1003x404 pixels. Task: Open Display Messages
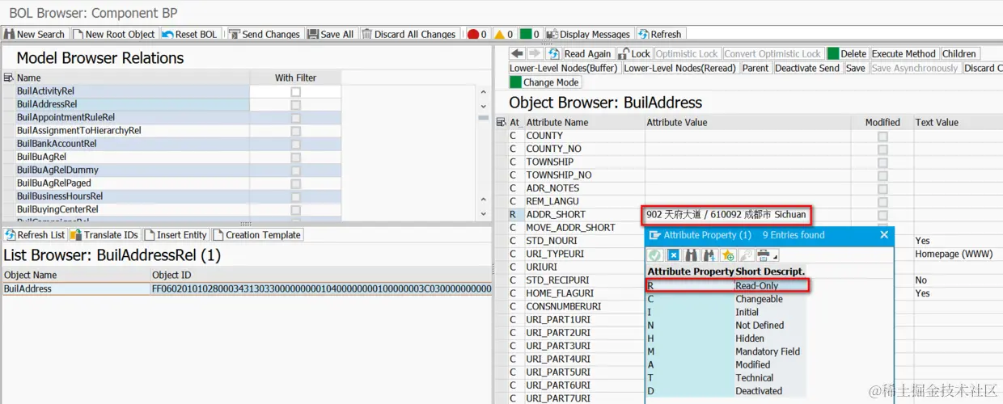tap(589, 34)
